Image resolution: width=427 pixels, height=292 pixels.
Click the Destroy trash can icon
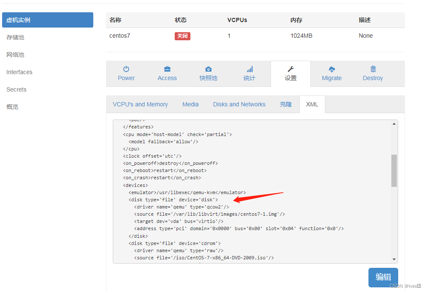coord(373,69)
